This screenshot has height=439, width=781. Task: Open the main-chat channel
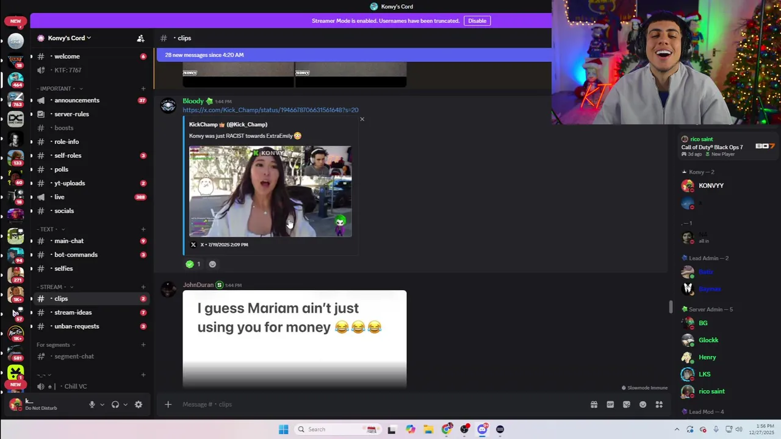pos(90,241)
